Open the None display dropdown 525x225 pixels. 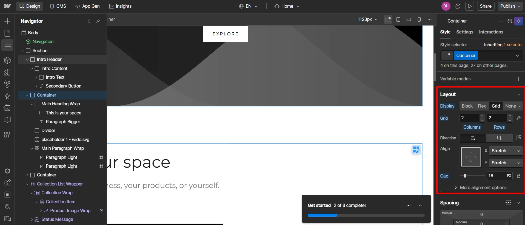point(513,106)
